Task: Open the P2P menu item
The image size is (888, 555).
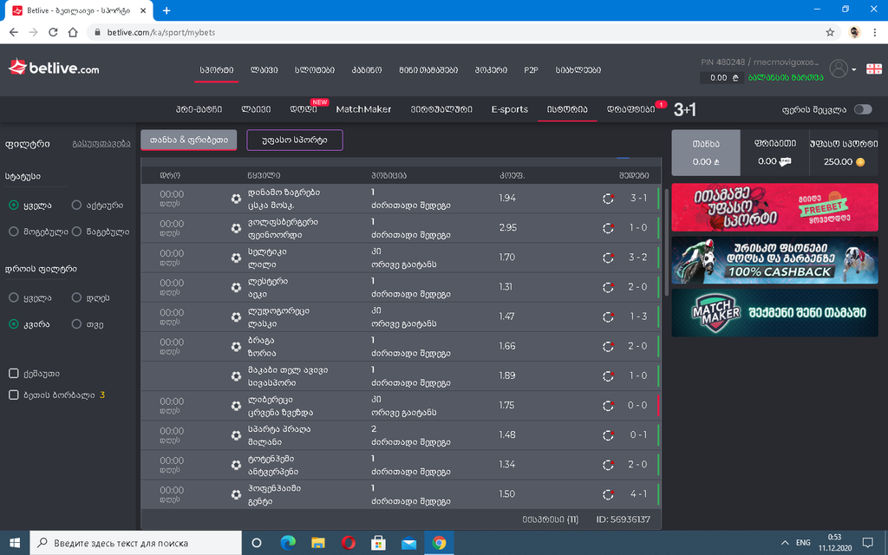Action: point(531,69)
